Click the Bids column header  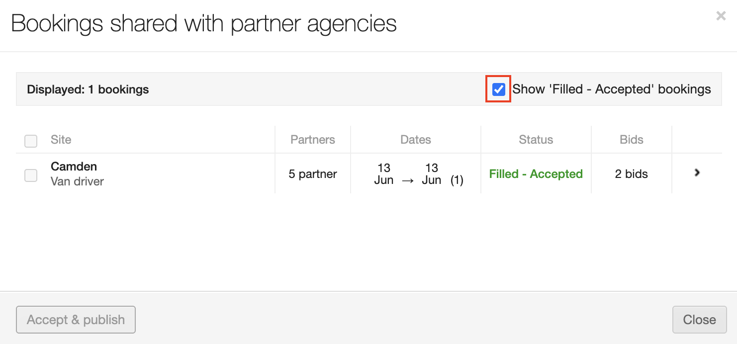coord(632,140)
